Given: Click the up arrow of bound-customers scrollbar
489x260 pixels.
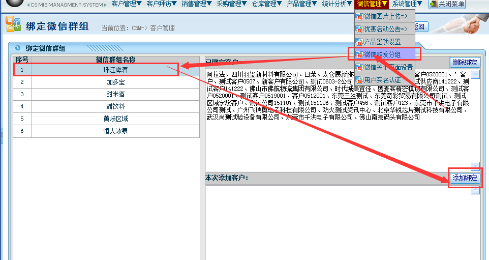Looking at the screenshot, I should pyautogui.click(x=476, y=74).
